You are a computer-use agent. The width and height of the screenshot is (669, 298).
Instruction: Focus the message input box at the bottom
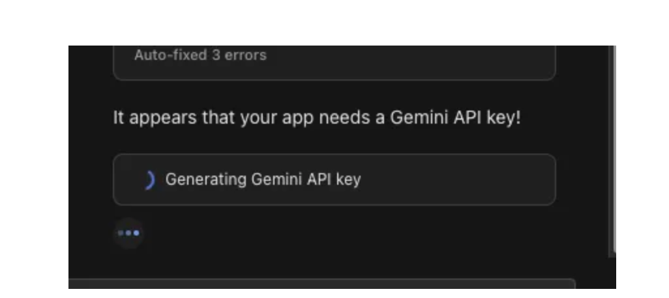[322, 284]
